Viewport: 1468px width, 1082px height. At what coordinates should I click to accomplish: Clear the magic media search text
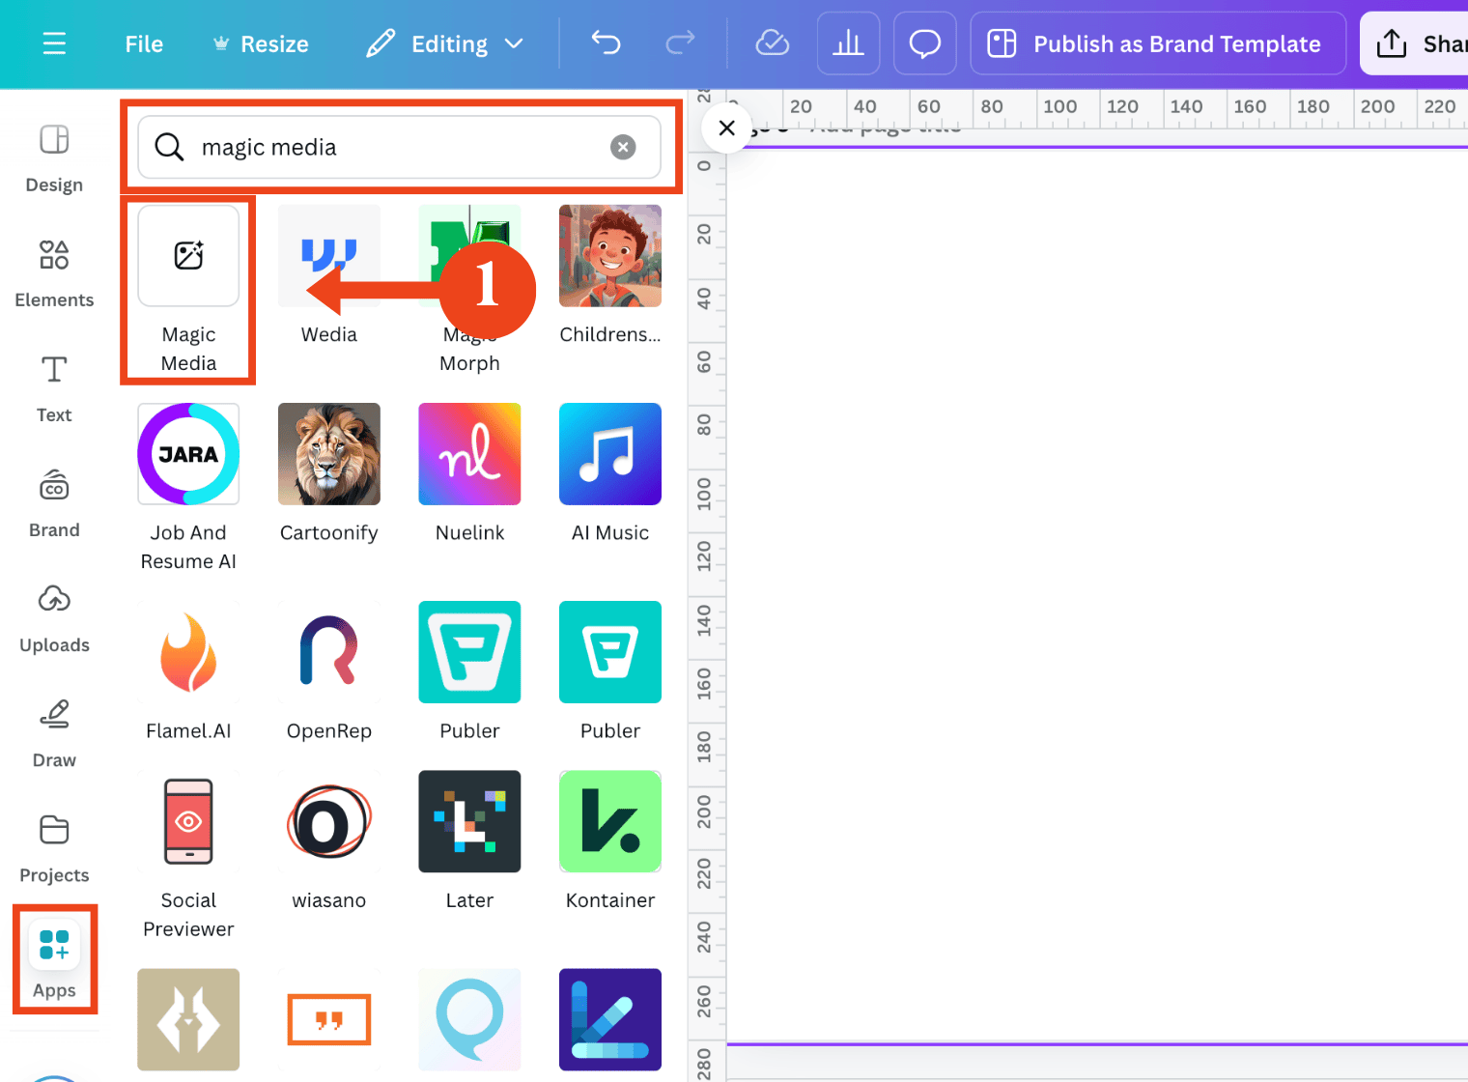click(623, 147)
